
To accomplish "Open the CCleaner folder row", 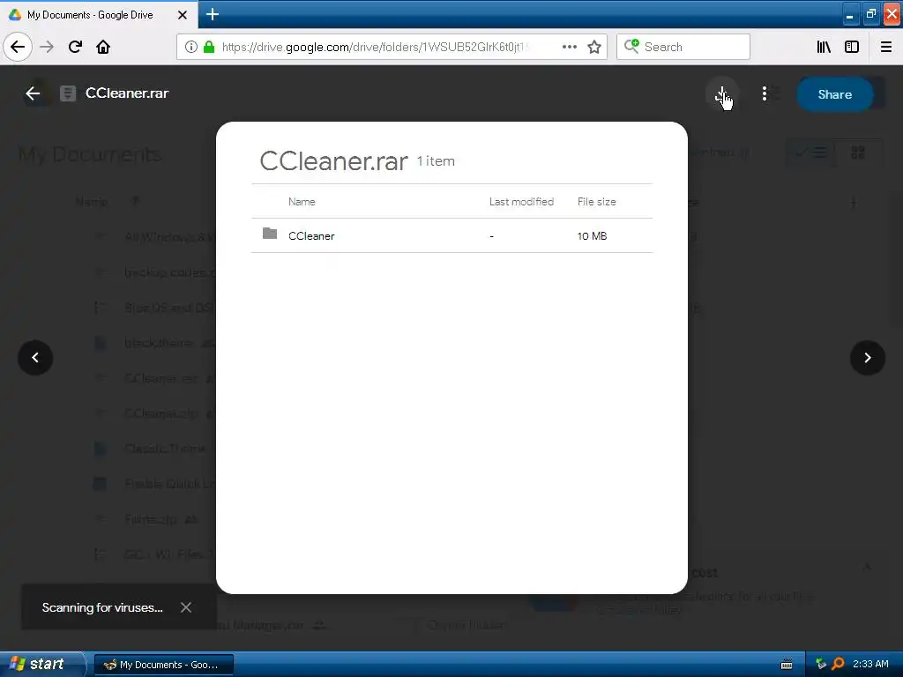I will [452, 235].
